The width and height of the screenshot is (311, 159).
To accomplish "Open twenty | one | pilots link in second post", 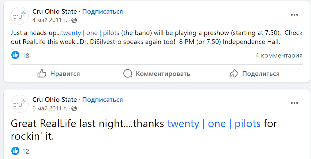I will tap(214, 124).
